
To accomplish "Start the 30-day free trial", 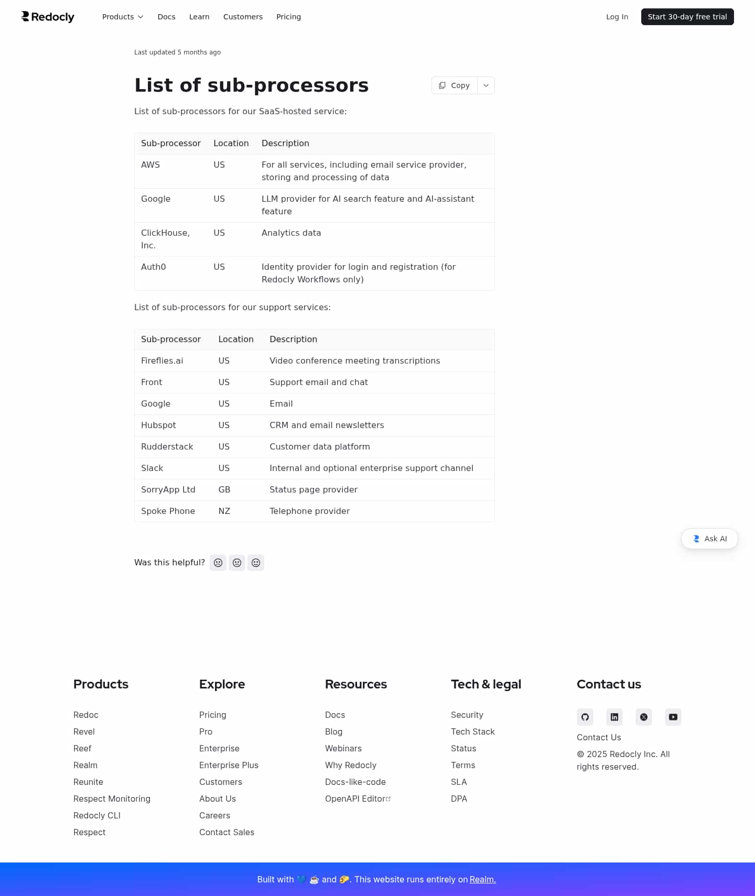I will click(x=687, y=17).
